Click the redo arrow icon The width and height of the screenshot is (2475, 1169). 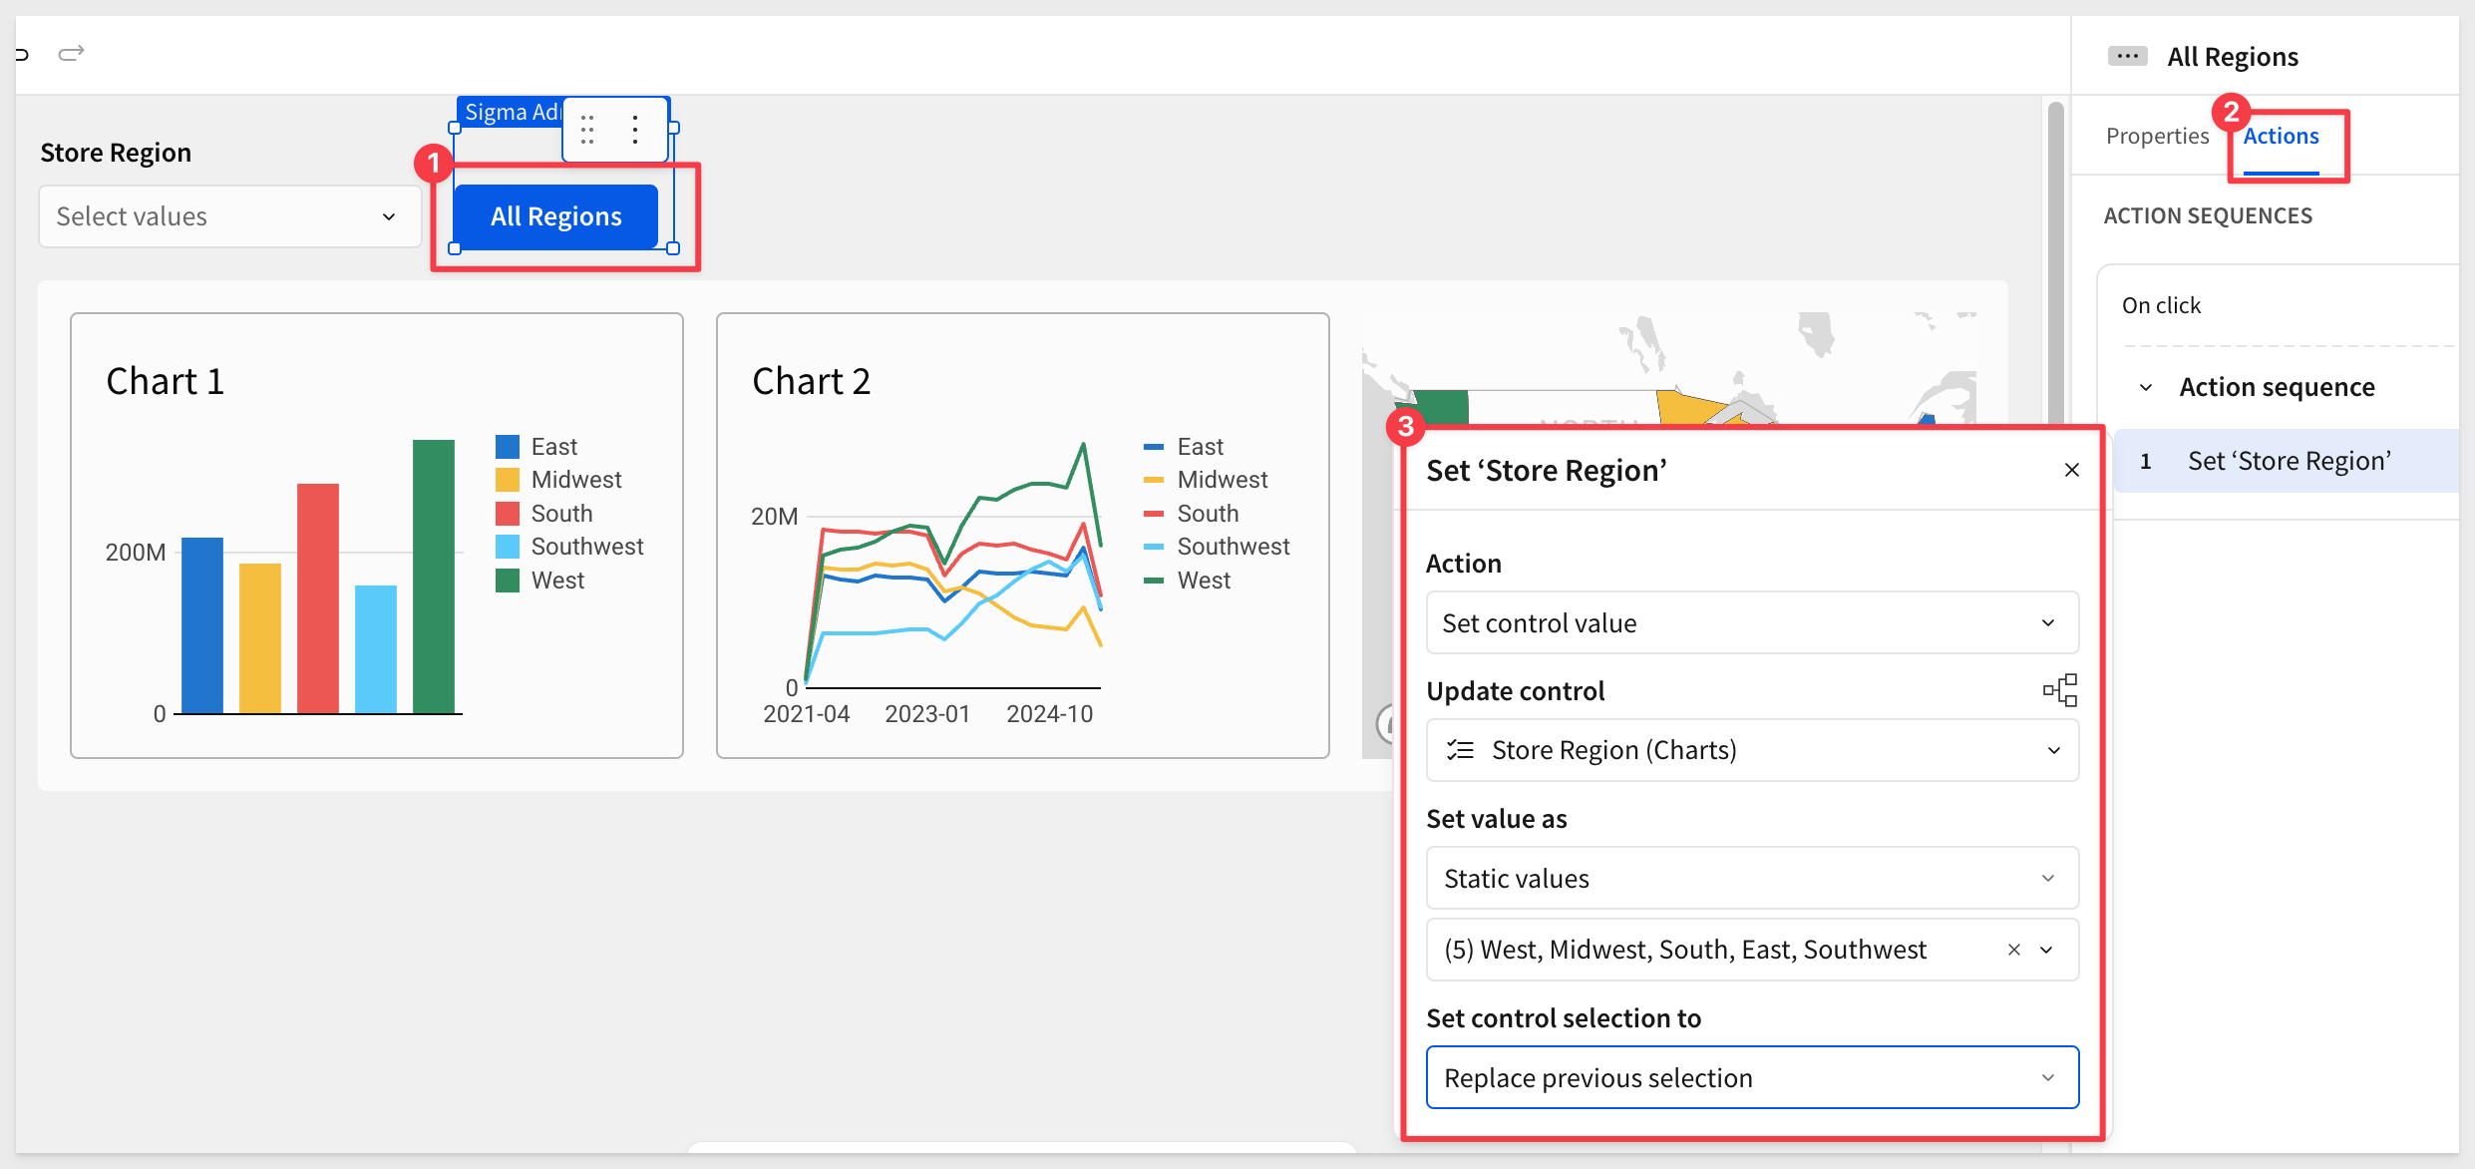click(x=71, y=53)
